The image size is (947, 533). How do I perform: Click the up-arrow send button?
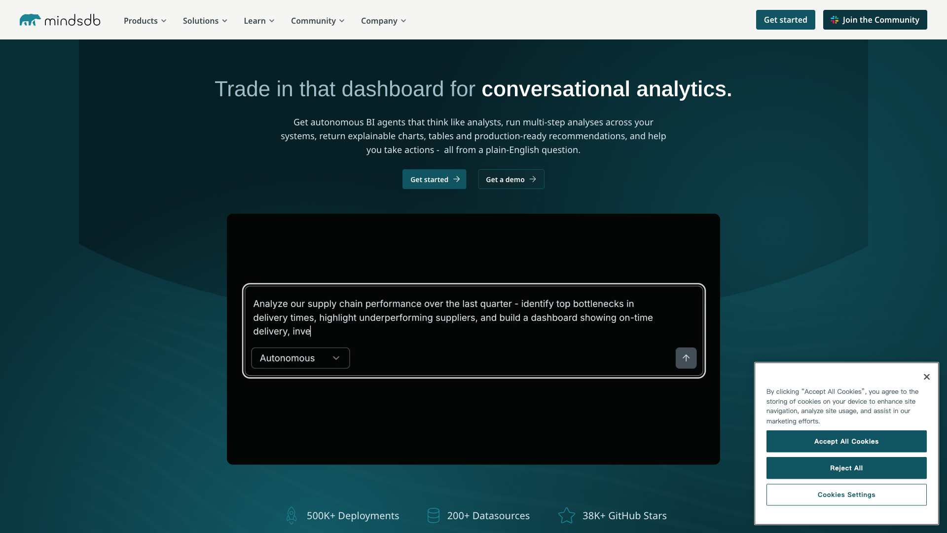pos(686,358)
